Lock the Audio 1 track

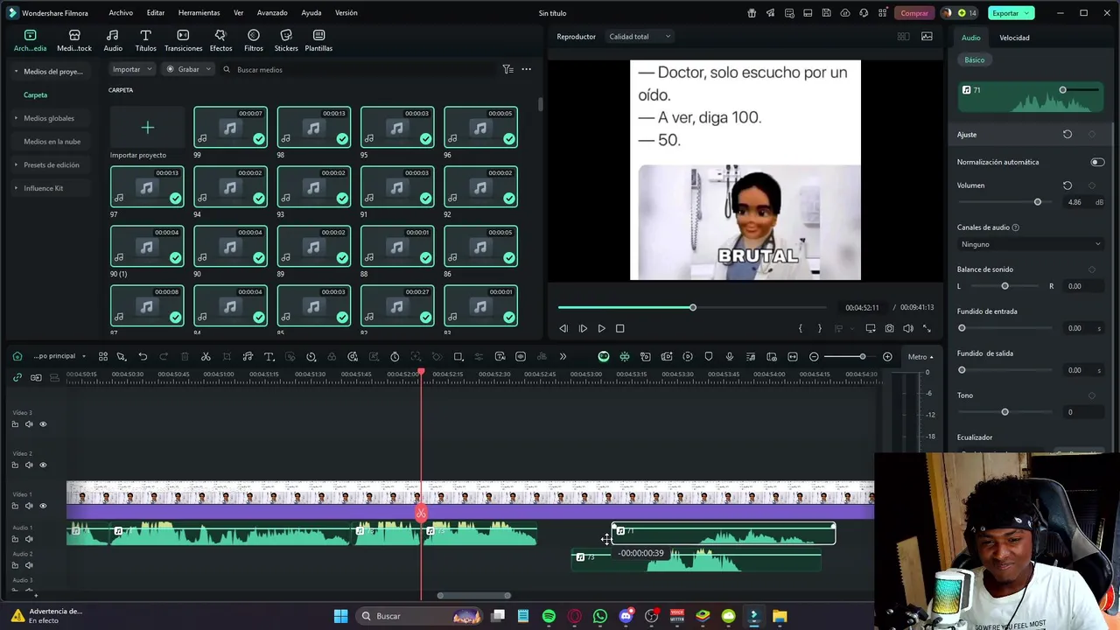coord(15,539)
